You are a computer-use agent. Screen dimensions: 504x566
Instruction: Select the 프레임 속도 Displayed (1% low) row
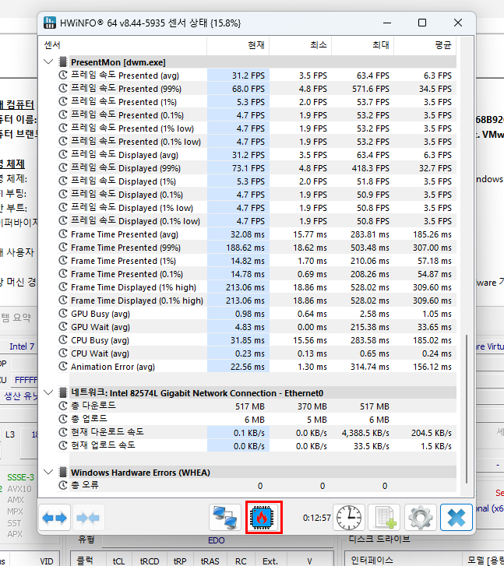256,208
